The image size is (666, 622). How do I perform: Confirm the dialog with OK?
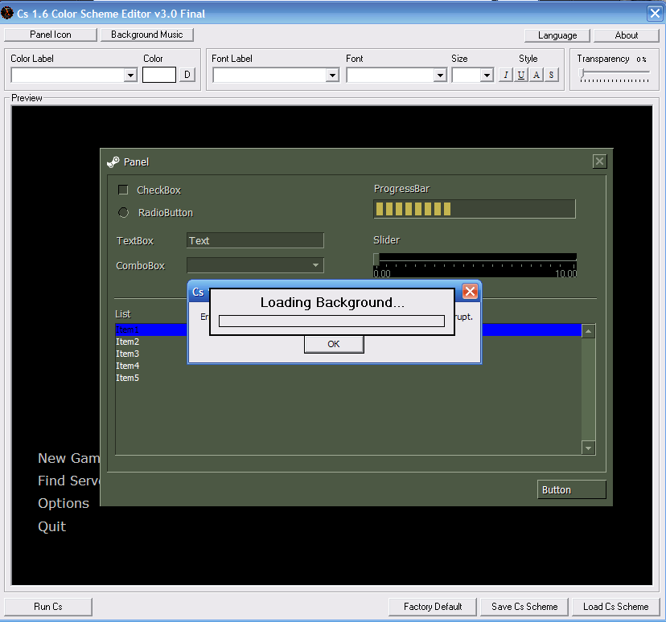click(334, 344)
